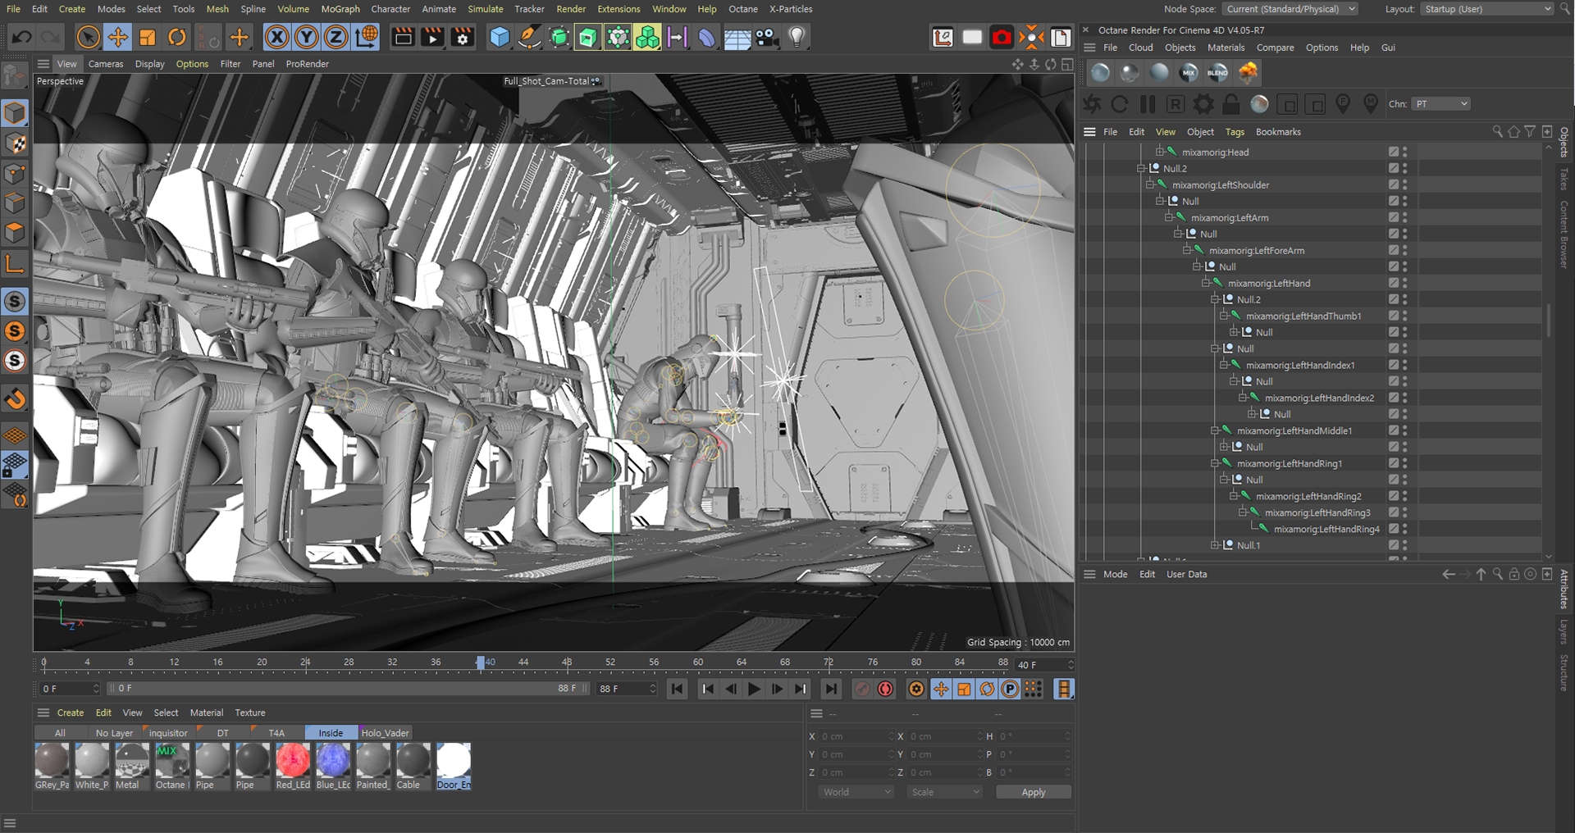Collapse the mixamorig:LeftForeArm tree node

point(1187,250)
